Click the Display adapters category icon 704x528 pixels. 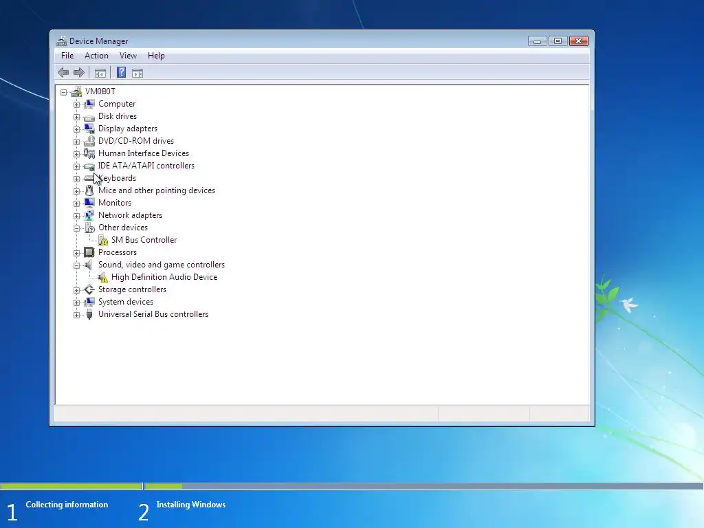point(89,129)
